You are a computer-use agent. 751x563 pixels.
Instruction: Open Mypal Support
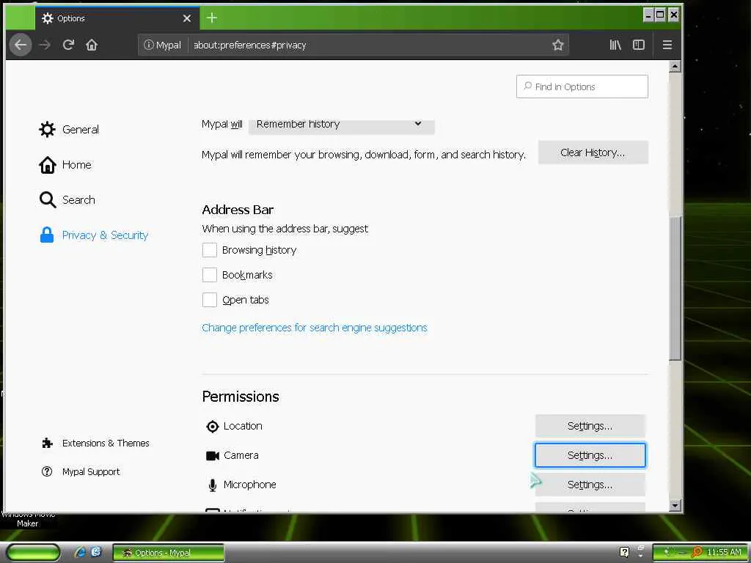(81, 472)
